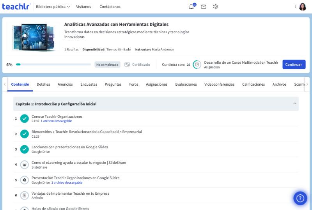This screenshot has width=312, height=210.
Task: Click the teachlr logo
Action: coord(16,7)
